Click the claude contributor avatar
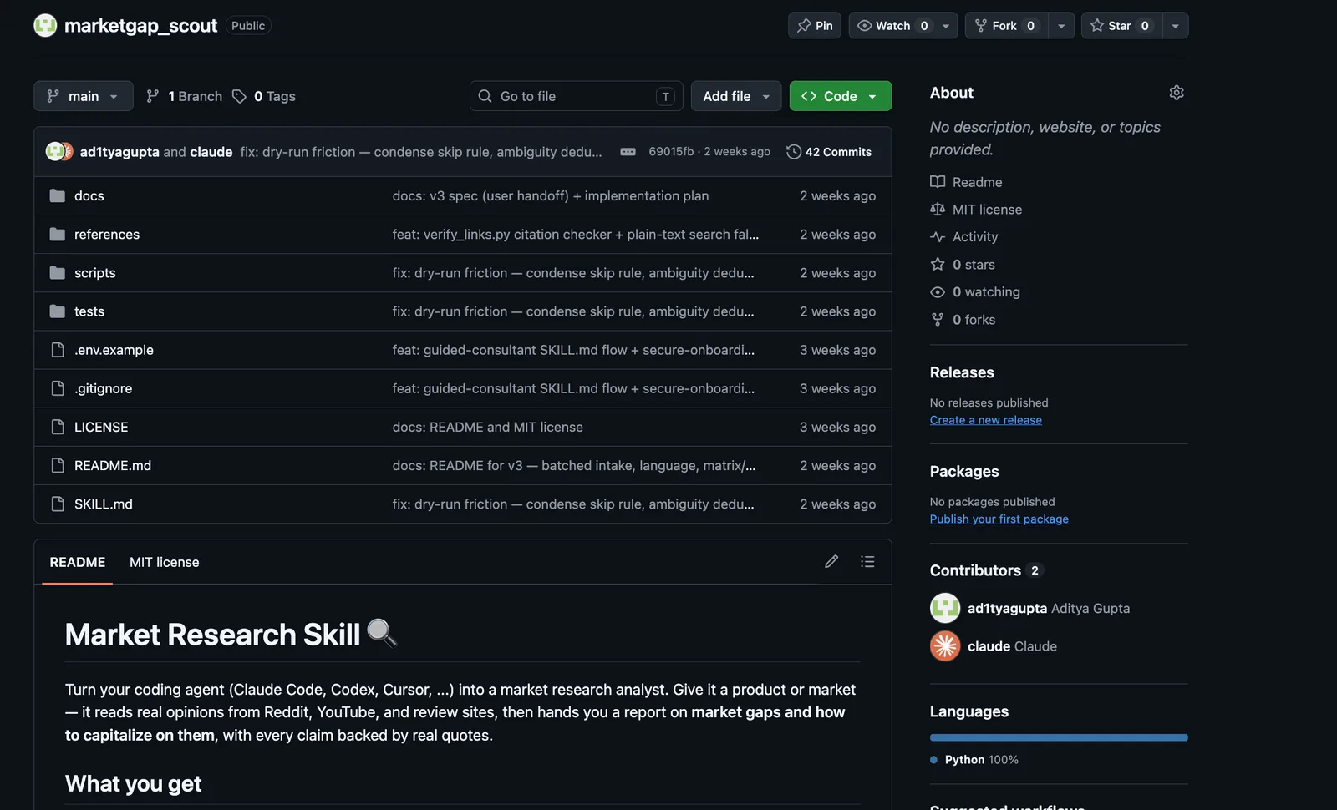The height and width of the screenshot is (810, 1337). point(945,646)
